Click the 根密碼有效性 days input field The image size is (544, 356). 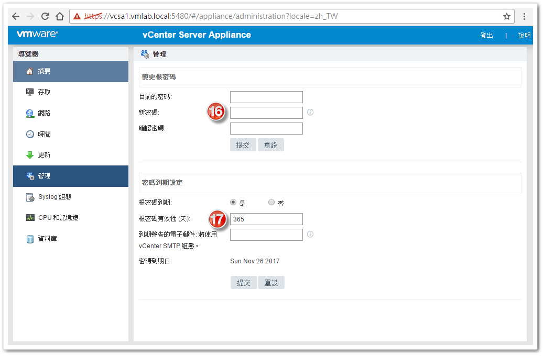pyautogui.click(x=266, y=219)
